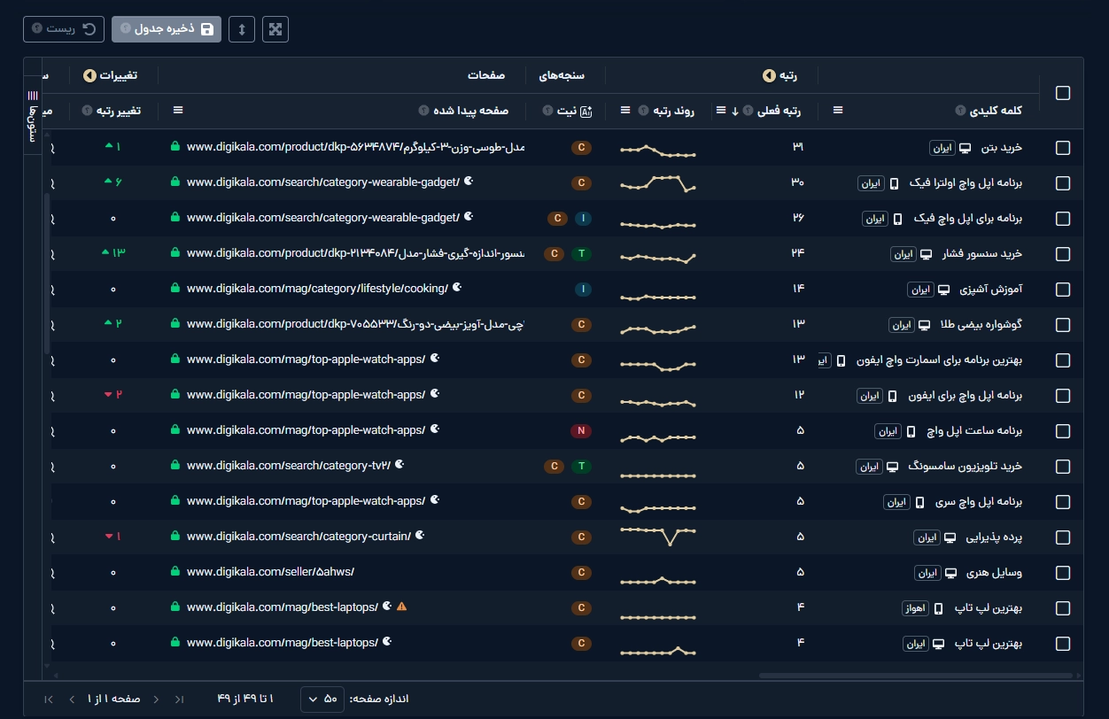Click the N intent badge in برنامه ساعت اپل واچ row
The image size is (1109, 719).
click(x=581, y=431)
